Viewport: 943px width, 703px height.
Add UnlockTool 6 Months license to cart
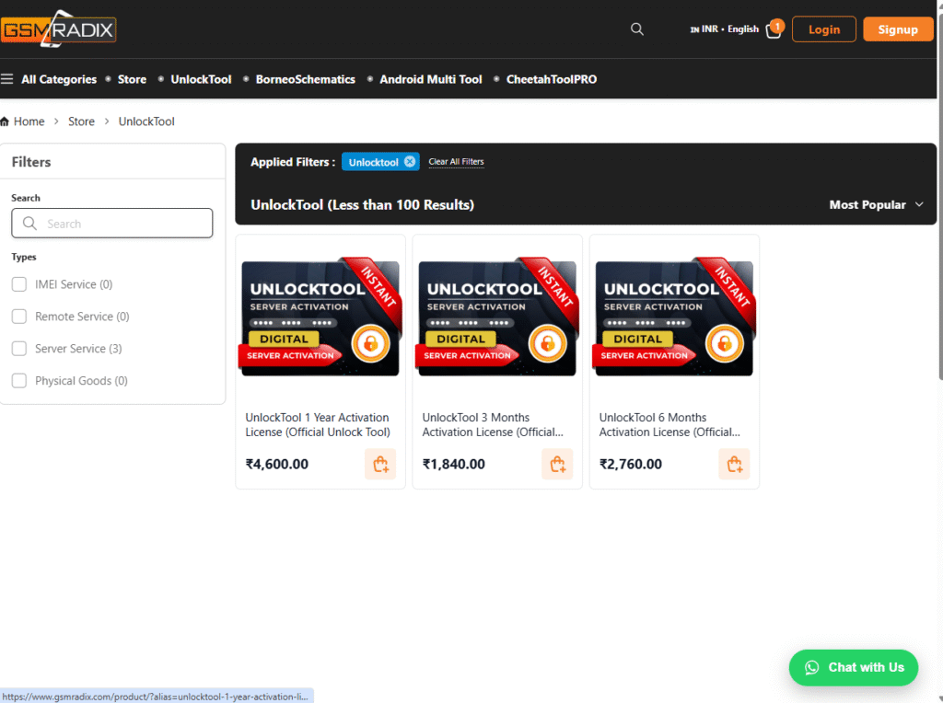(734, 464)
